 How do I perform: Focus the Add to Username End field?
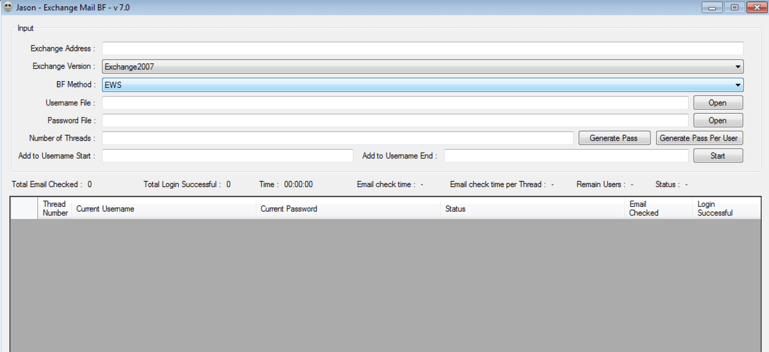tap(566, 156)
